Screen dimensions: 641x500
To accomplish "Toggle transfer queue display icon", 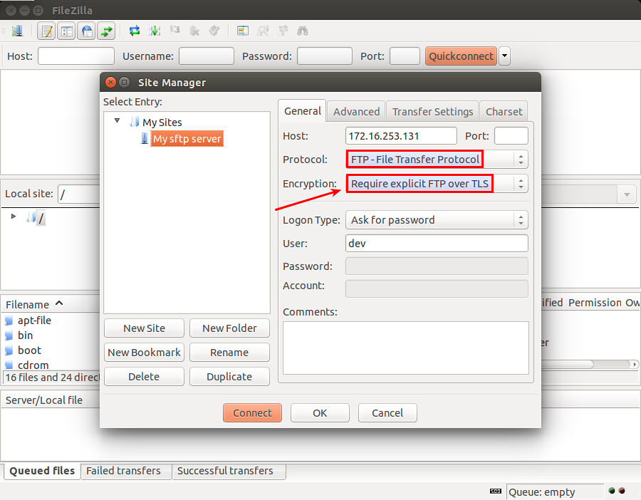I will point(106,31).
